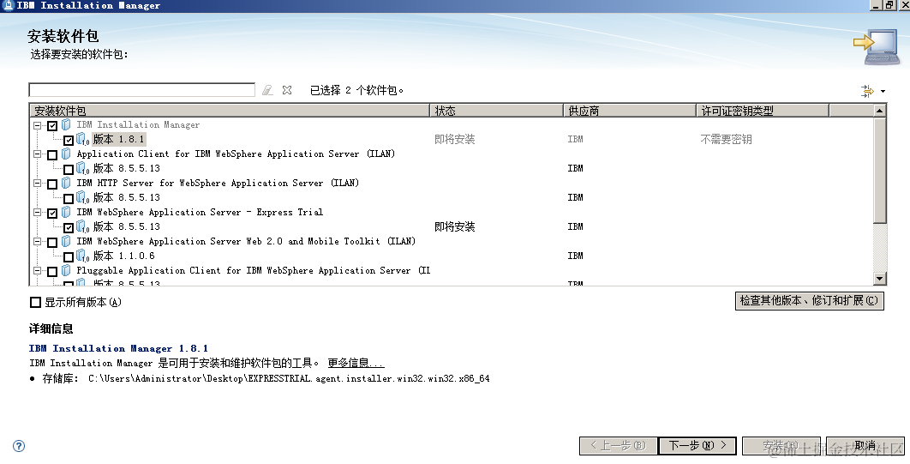Click the filter edit pencil icon
The image size is (910, 464).
click(267, 90)
